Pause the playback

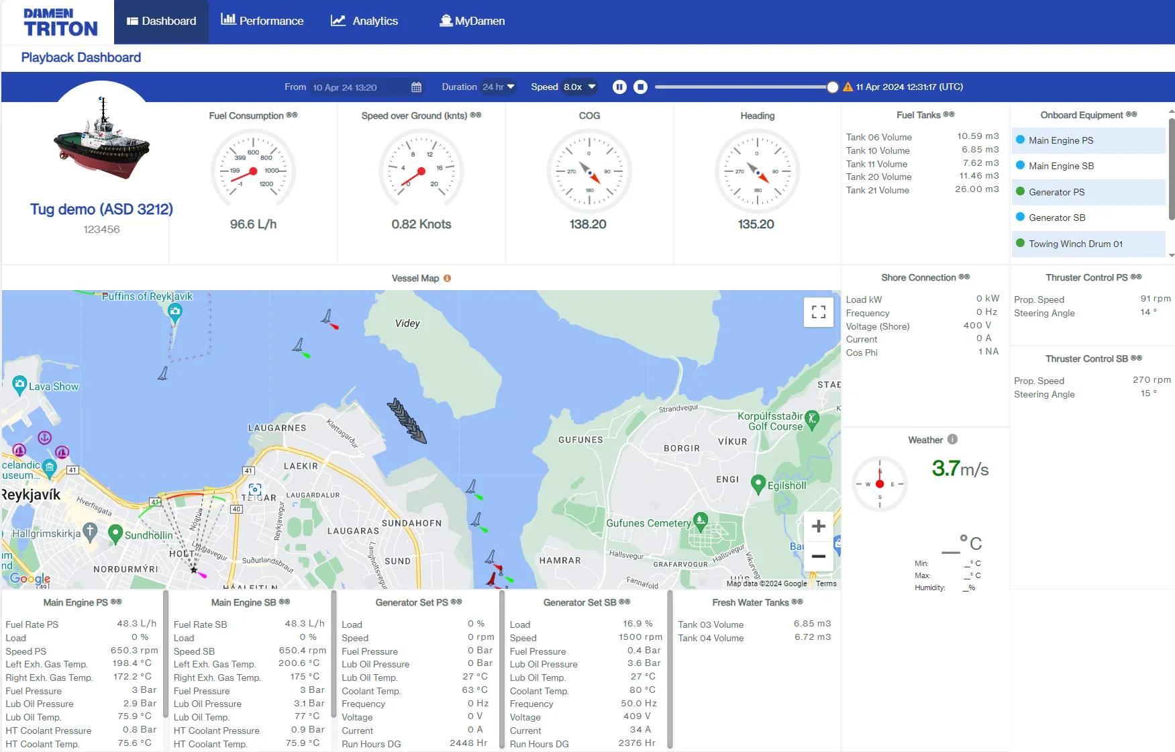619,87
